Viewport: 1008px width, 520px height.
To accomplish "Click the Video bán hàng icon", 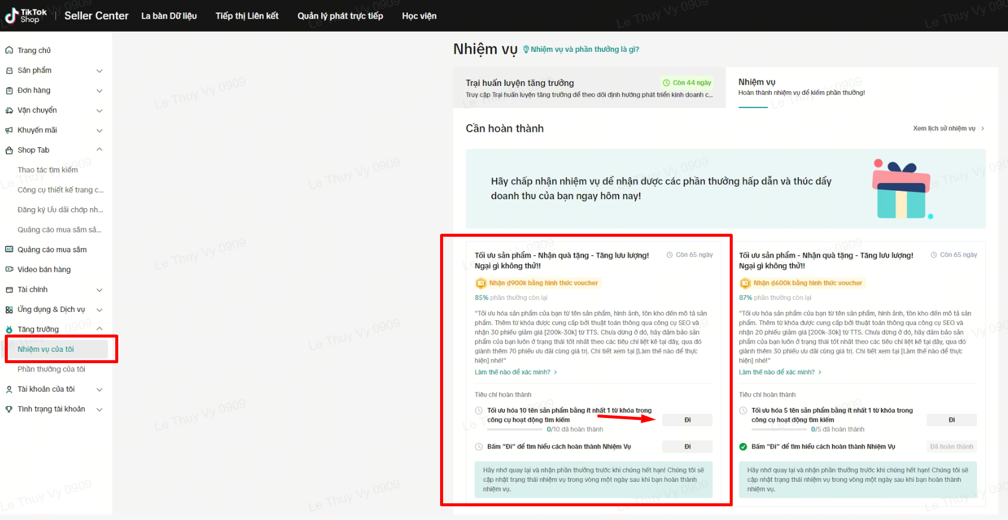I will tap(9, 270).
